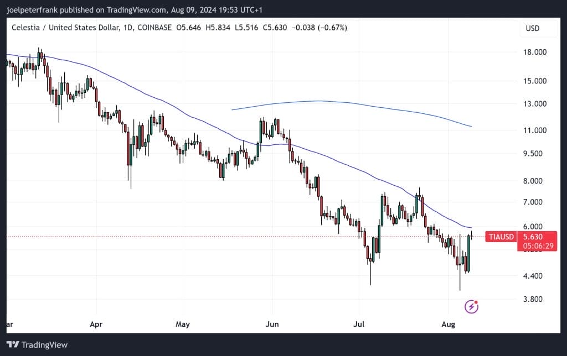Image resolution: width=567 pixels, height=356 pixels.
Task: Click the COINBASE exchange label
Action: point(154,28)
